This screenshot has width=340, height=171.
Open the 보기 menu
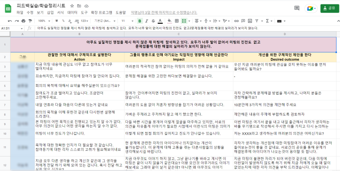pos(40,13)
